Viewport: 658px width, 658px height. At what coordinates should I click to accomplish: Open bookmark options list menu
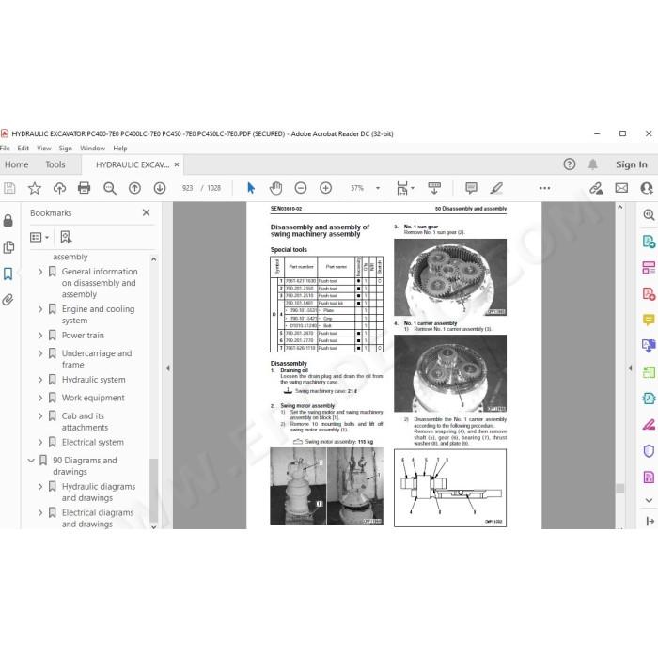click(x=39, y=238)
